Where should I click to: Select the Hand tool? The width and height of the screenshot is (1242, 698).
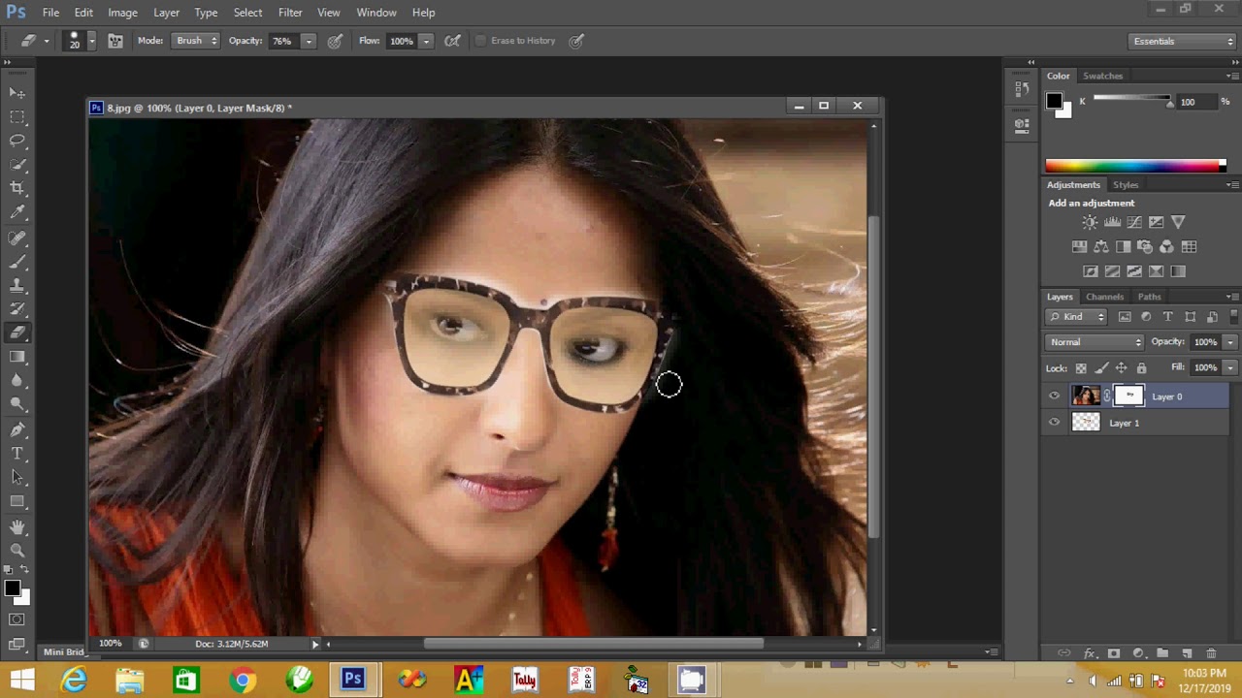tap(17, 526)
